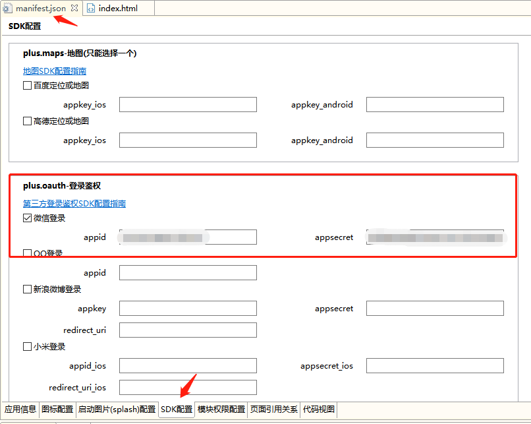The height and width of the screenshot is (424, 531).
Task: Enable 小米登录 option
Action: [27, 346]
